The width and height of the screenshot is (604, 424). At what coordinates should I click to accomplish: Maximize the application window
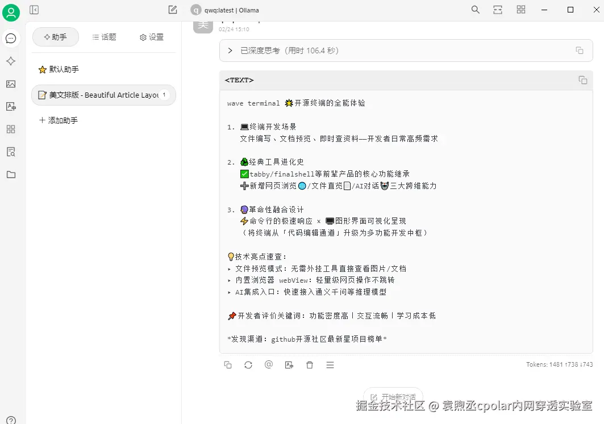click(570, 10)
